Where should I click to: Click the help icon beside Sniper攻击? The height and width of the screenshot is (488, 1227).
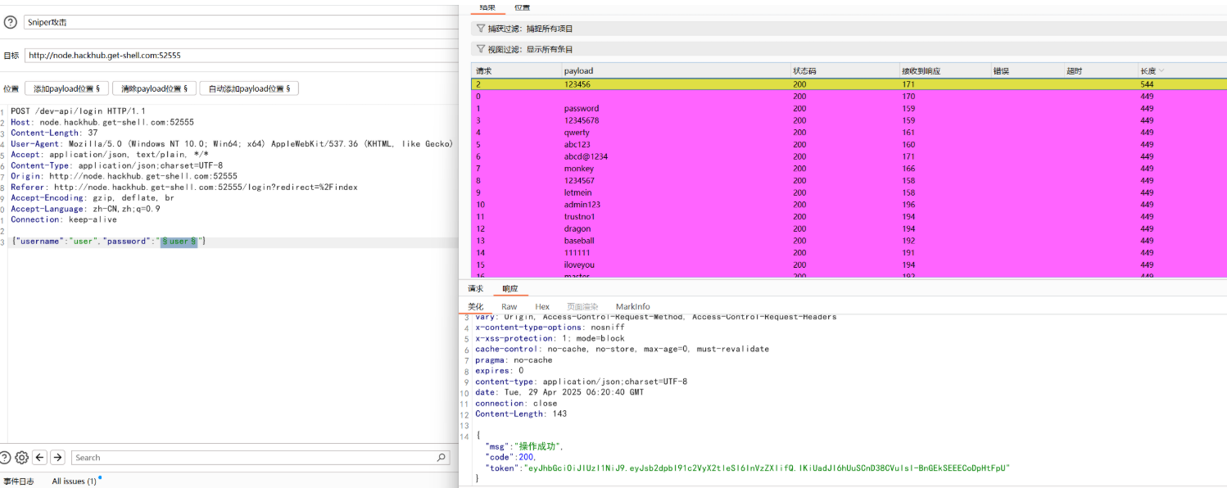click(x=10, y=23)
